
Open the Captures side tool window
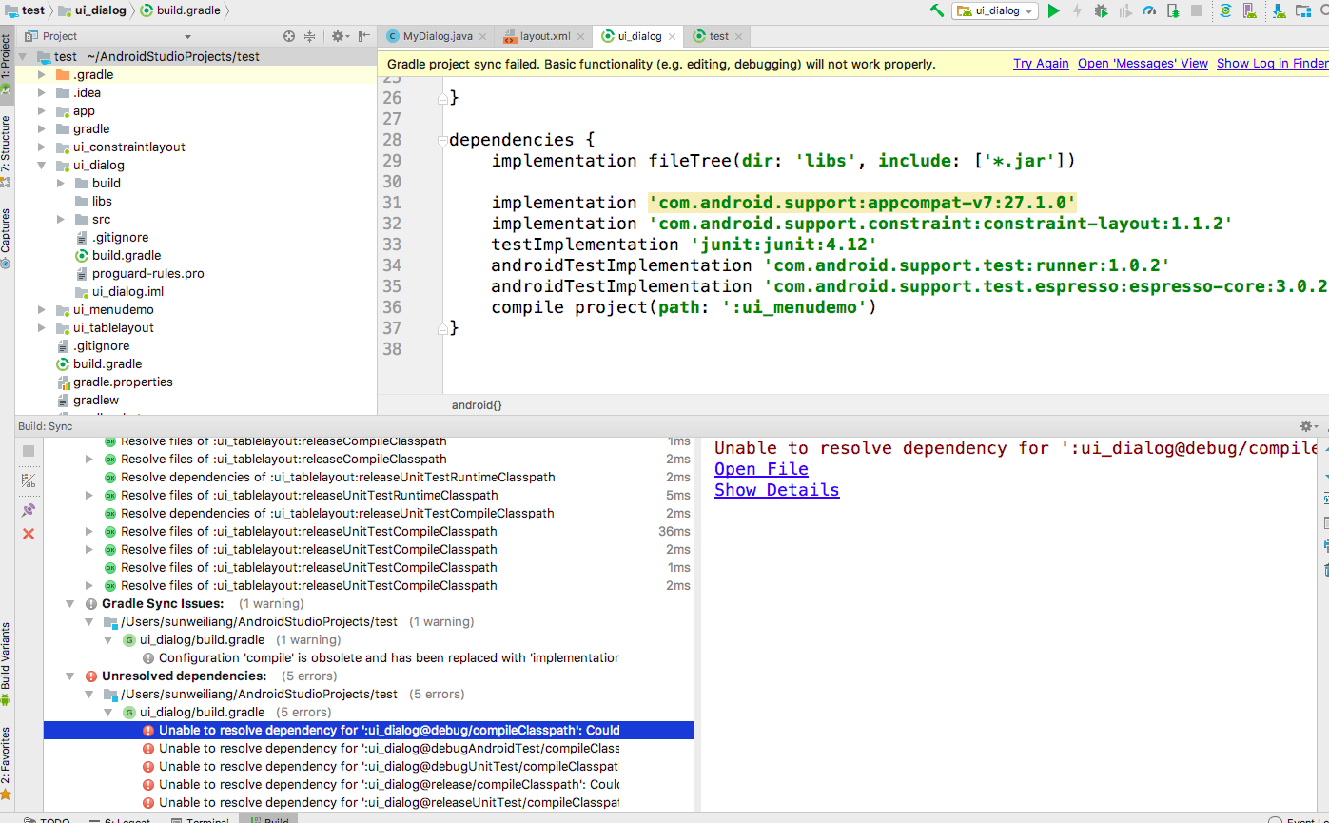(x=7, y=237)
